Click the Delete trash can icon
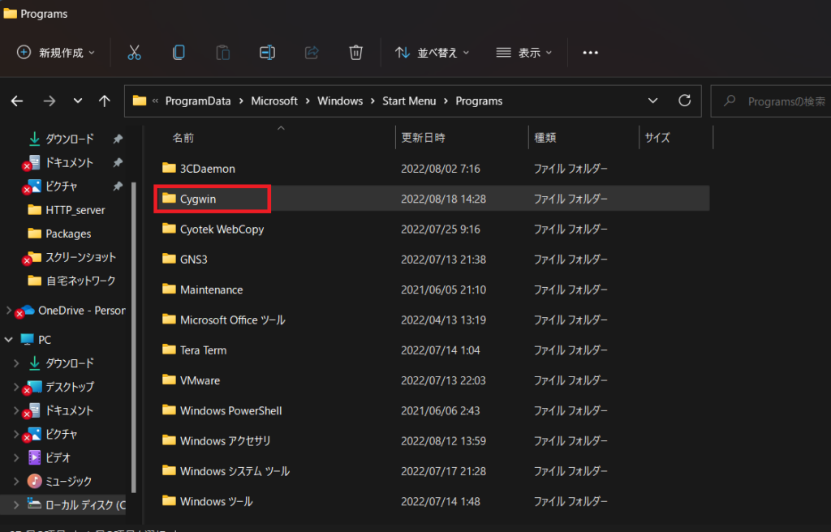Viewport: 831px width, 532px height. [x=355, y=53]
